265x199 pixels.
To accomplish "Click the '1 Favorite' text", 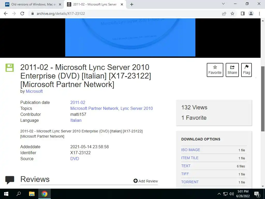I will click(194, 118).
